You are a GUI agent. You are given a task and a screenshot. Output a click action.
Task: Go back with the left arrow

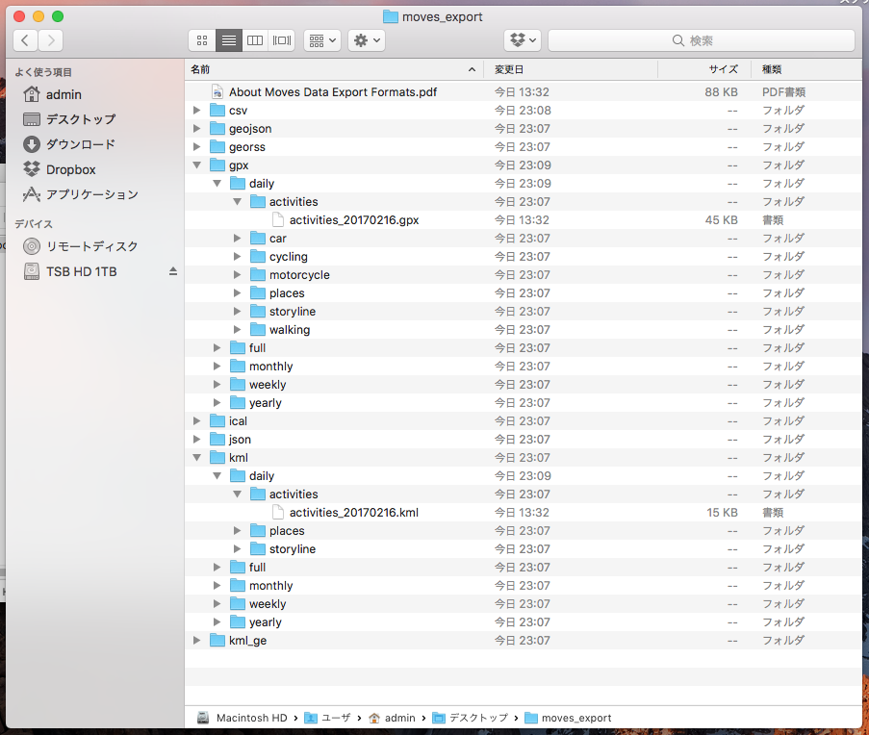[25, 40]
